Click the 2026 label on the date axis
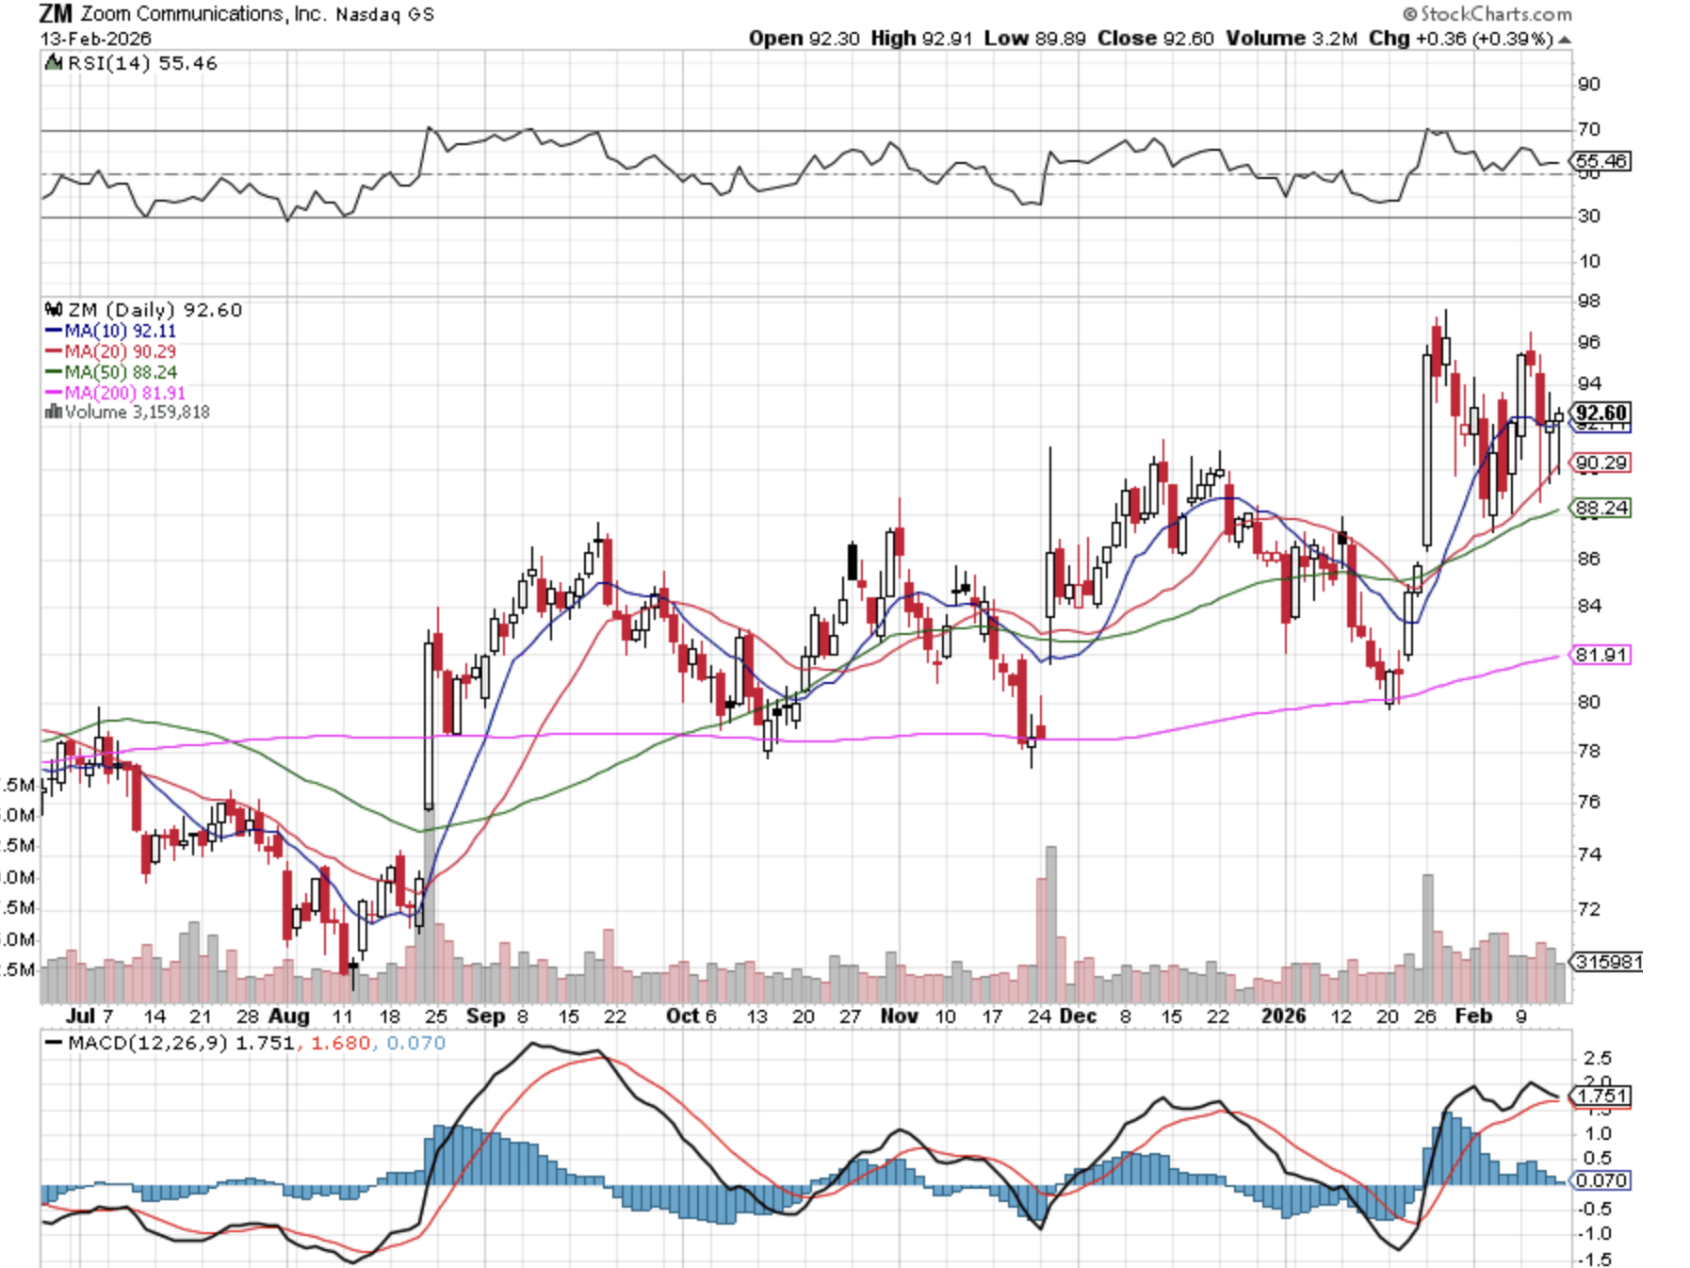The height and width of the screenshot is (1268, 1690). point(1283,1016)
